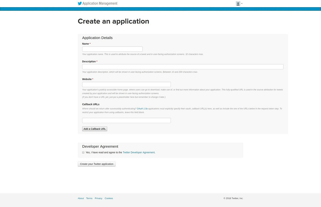
Task: Check the Developer Agreement checkbox
Action: coord(83,153)
